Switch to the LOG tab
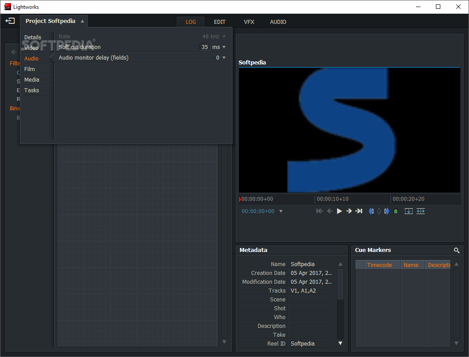Viewport: 469px width, 357px height. (x=191, y=22)
